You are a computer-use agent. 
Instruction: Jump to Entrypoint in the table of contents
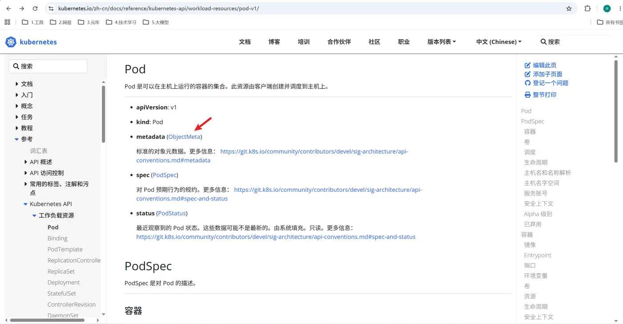click(538, 255)
